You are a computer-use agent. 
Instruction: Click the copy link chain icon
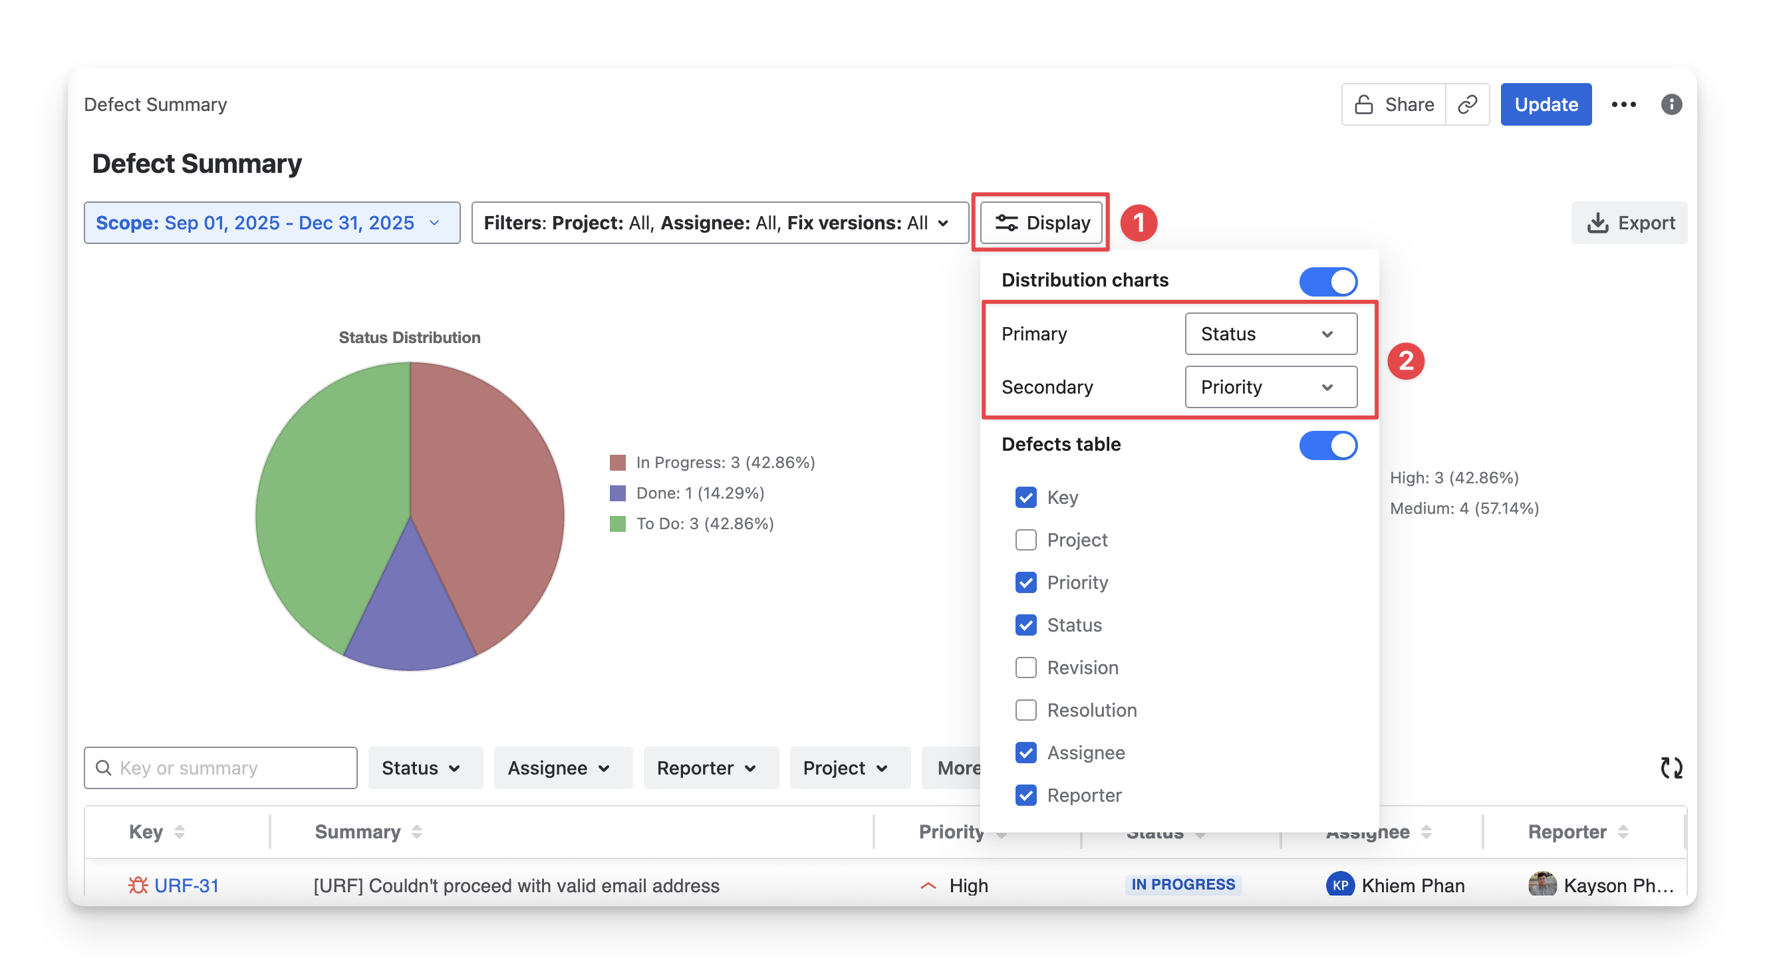(1467, 104)
